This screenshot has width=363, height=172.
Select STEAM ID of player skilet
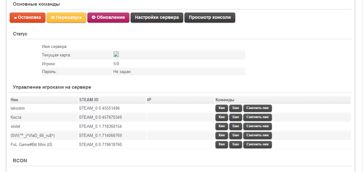[100, 126]
